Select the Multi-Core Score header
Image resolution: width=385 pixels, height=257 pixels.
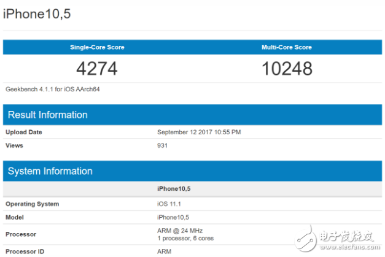click(x=286, y=47)
